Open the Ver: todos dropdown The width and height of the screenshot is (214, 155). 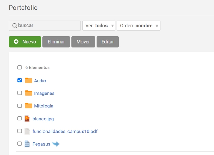tap(99, 26)
